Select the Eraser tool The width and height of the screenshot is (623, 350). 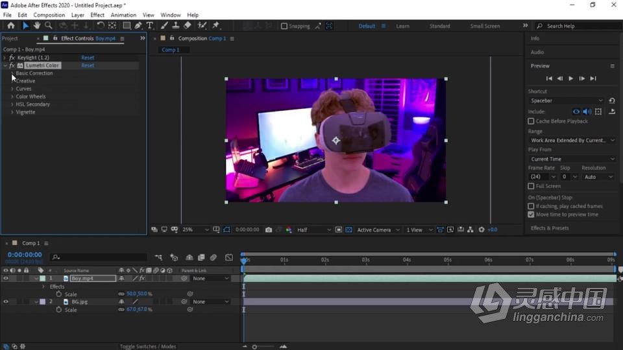pos(188,26)
